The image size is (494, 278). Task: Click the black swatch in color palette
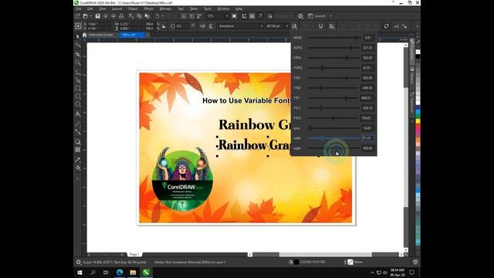click(x=418, y=56)
